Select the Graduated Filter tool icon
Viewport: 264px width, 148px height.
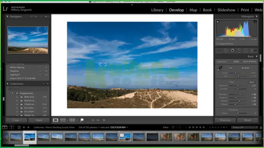(x=239, y=50)
